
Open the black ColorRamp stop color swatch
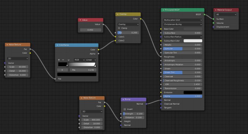(x=77, y=74)
